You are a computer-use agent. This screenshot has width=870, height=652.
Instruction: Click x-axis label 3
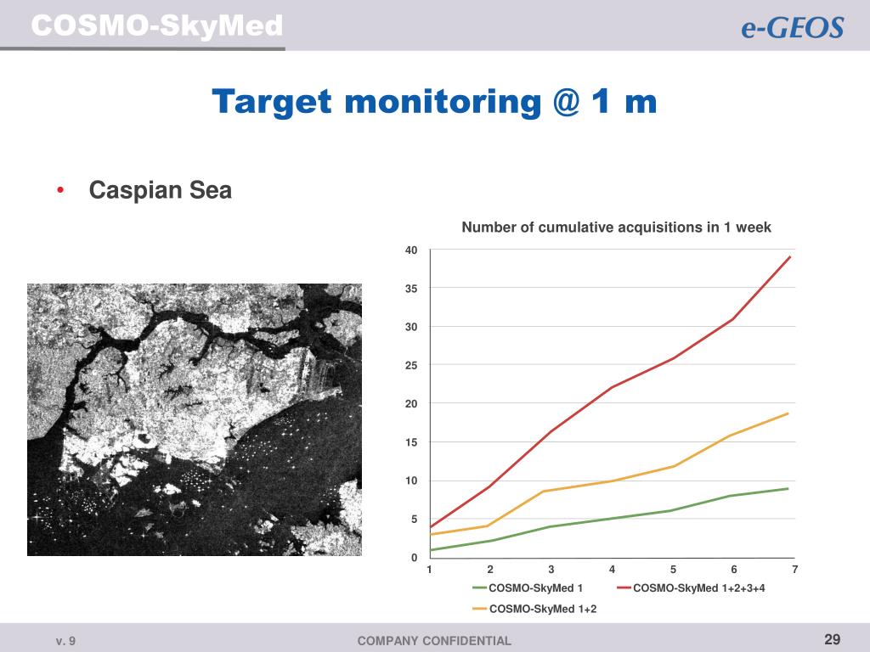tap(551, 570)
